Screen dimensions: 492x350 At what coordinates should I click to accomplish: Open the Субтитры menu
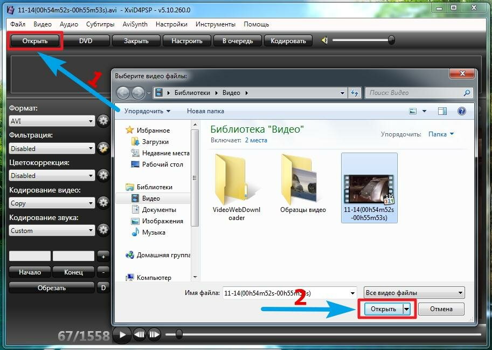tap(100, 24)
